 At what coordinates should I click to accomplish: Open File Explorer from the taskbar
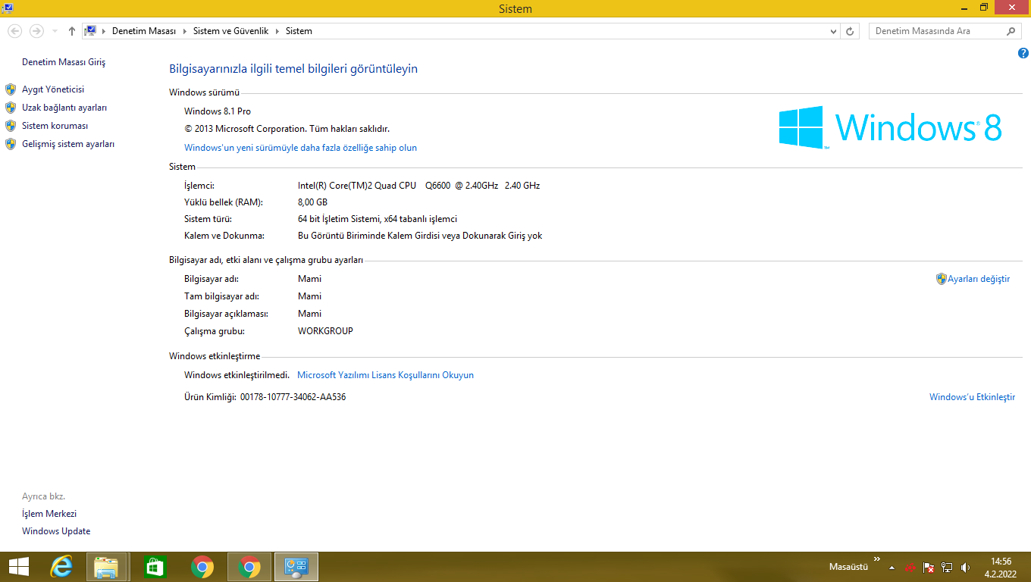(106, 567)
